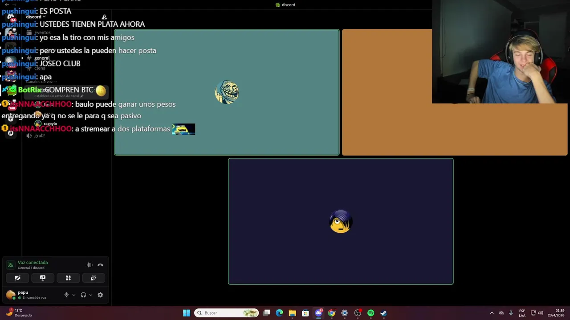Open the noise suppression waveform icon
Screen dimensions: 570x320
[x=90, y=265]
